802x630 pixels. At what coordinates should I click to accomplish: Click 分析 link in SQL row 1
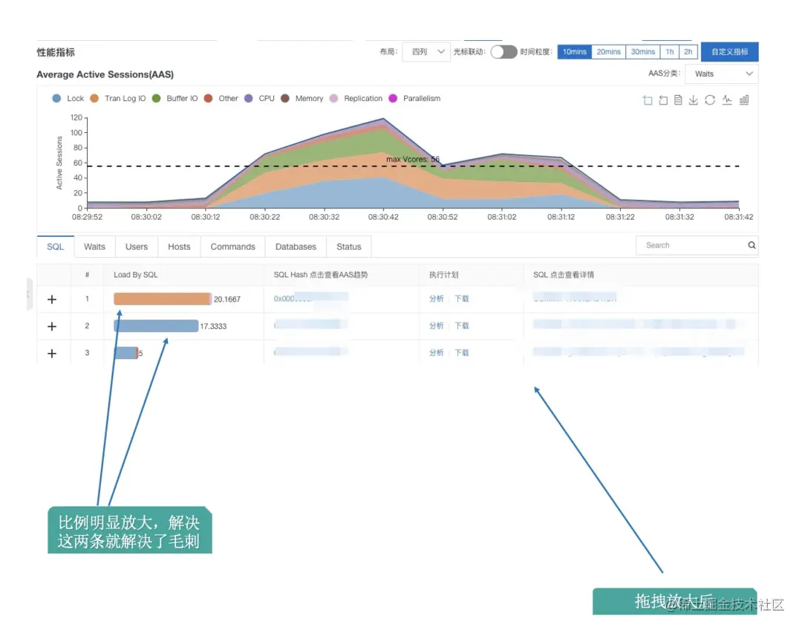[x=437, y=299]
